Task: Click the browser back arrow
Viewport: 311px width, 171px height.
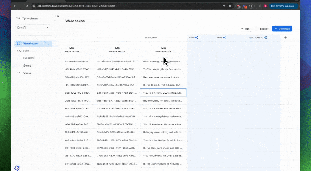Action: (15, 6)
